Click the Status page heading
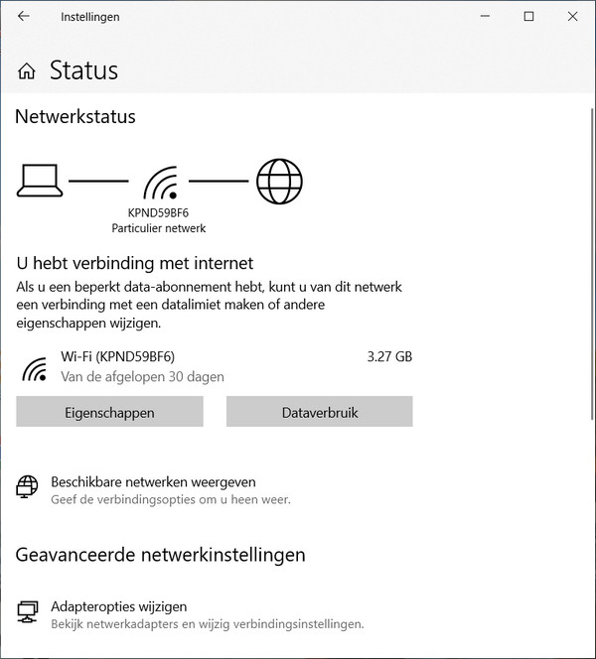596x659 pixels. 83,70
